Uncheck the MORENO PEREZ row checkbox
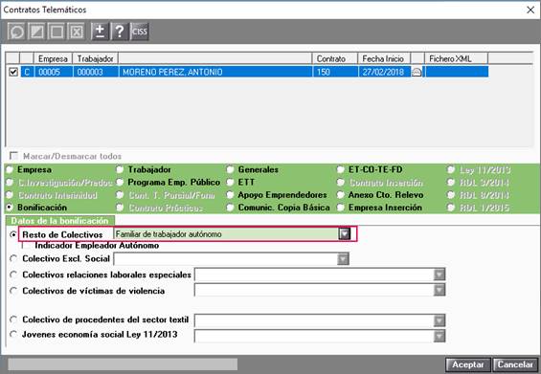Screen dimensions: 541x374 [13, 72]
